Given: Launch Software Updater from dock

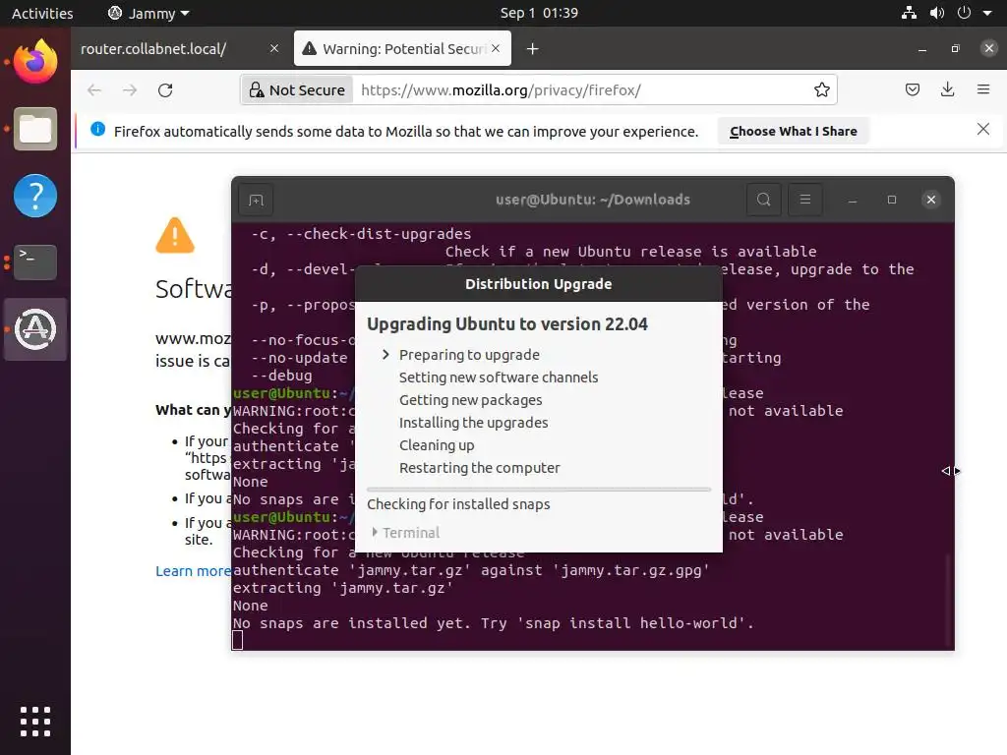Looking at the screenshot, I should (x=35, y=329).
